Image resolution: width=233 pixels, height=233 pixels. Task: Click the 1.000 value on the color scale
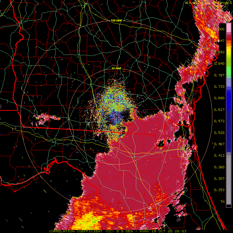(219, 29)
